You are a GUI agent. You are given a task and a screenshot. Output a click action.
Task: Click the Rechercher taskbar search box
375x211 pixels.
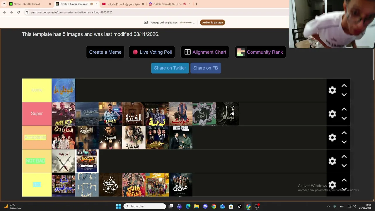(x=145, y=206)
